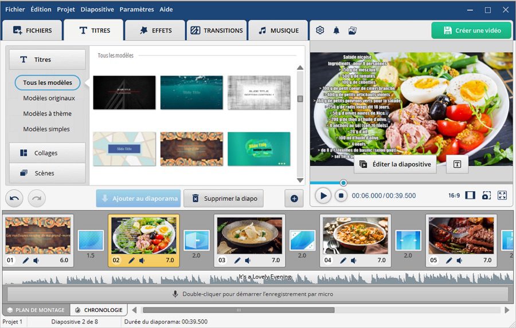
Task: Click the text tool icon on preview
Action: coord(457,164)
